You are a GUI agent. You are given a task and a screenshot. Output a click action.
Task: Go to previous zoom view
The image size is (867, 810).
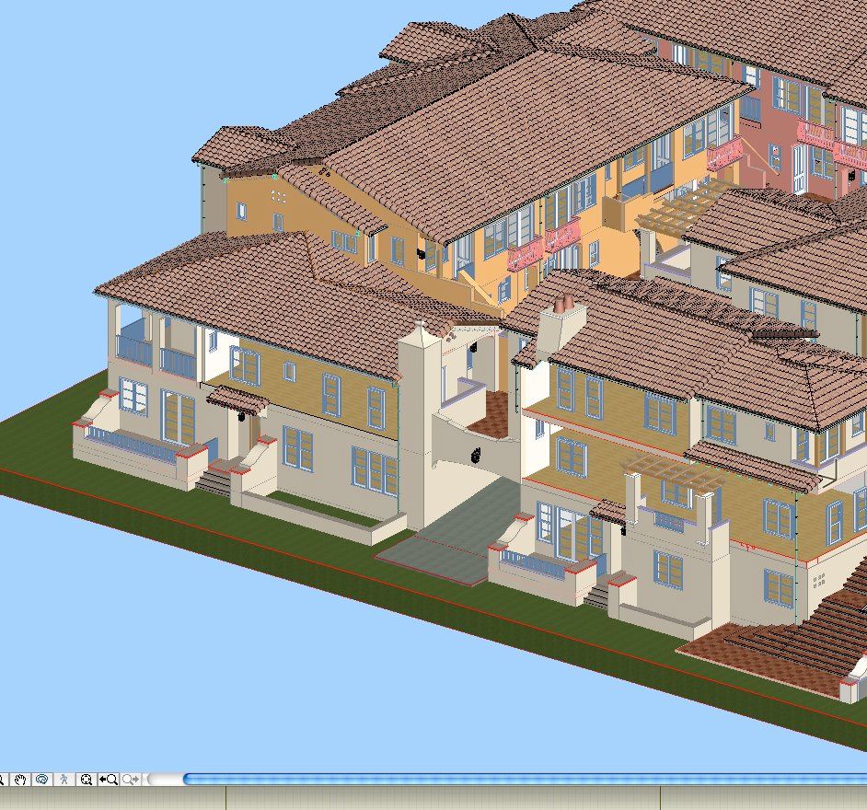[x=109, y=780]
